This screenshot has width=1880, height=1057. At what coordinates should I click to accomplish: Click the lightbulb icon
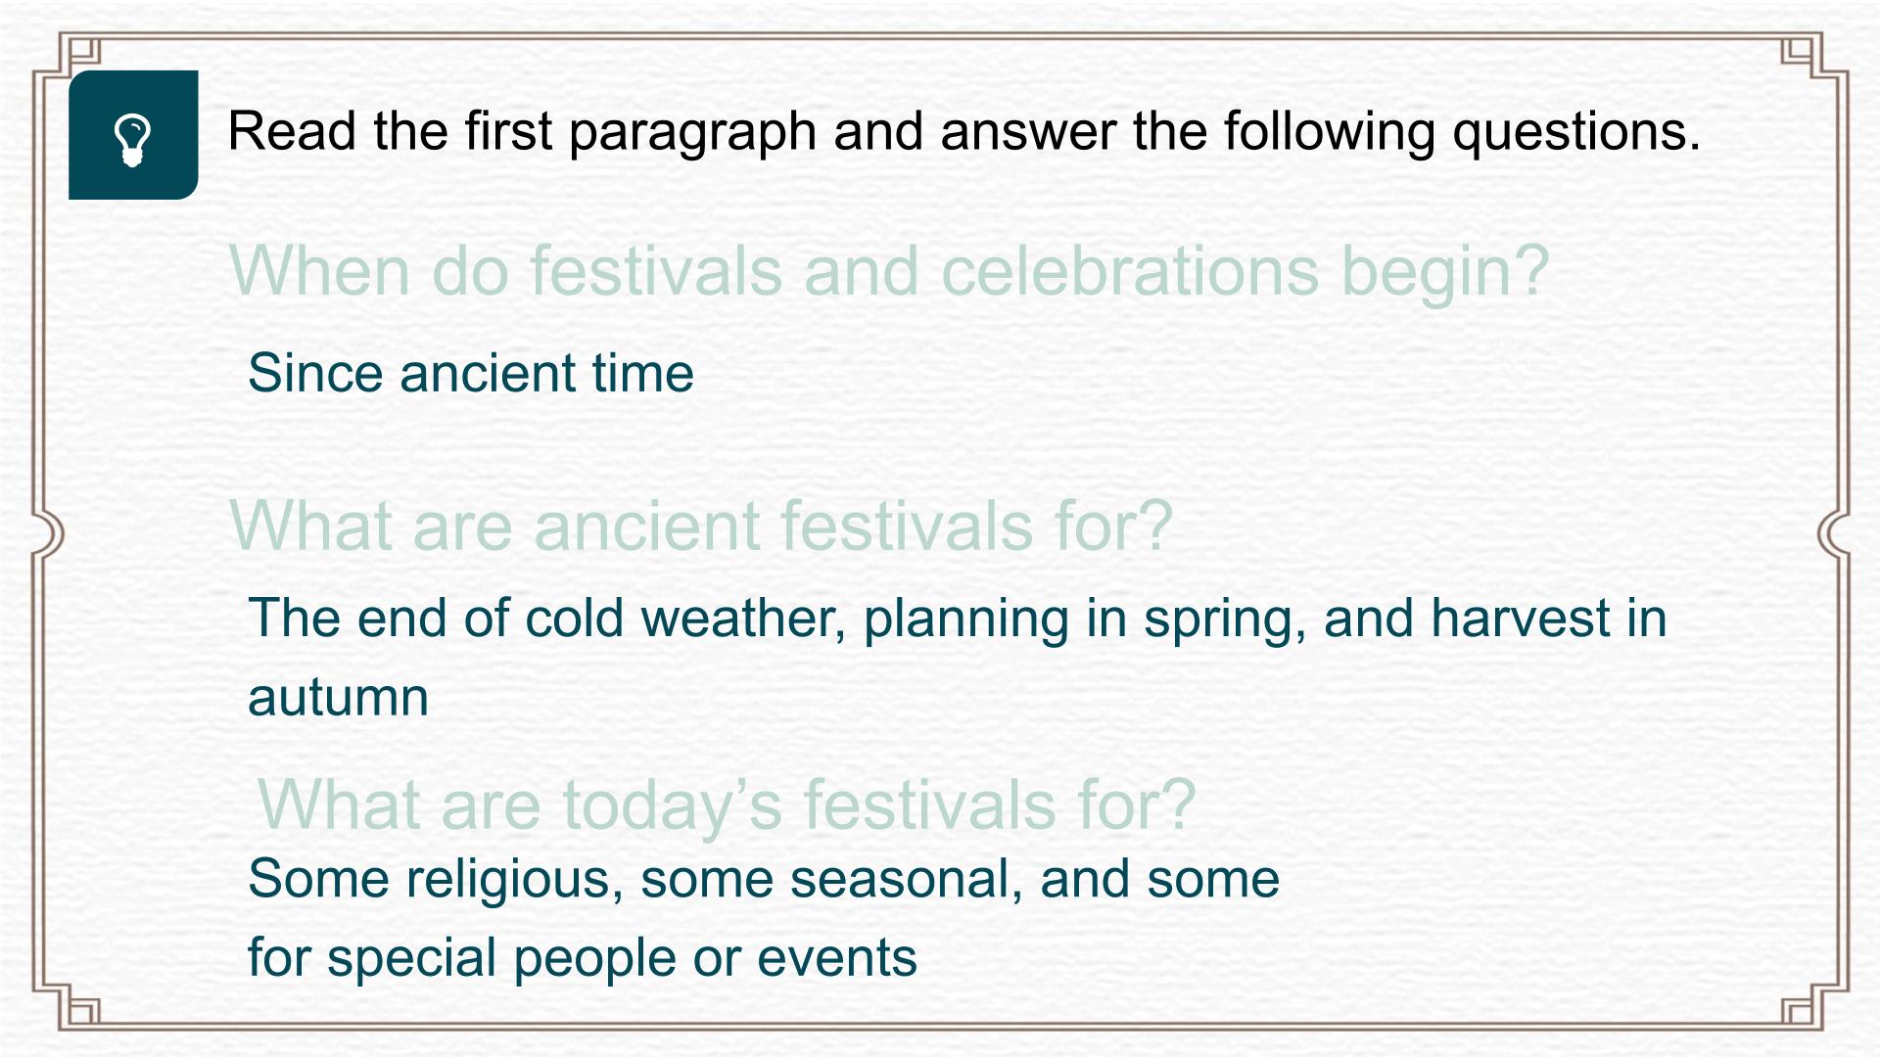pos(132,140)
